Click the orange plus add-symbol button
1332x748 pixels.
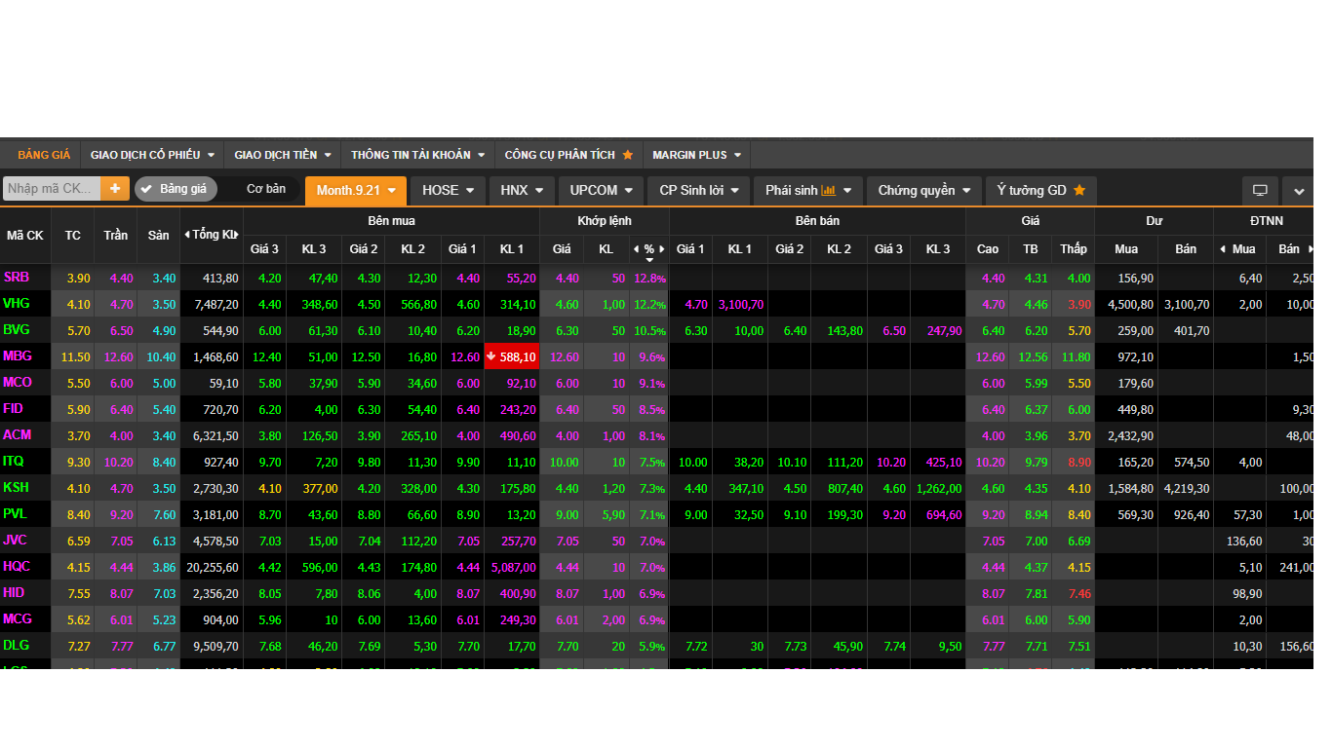point(115,189)
